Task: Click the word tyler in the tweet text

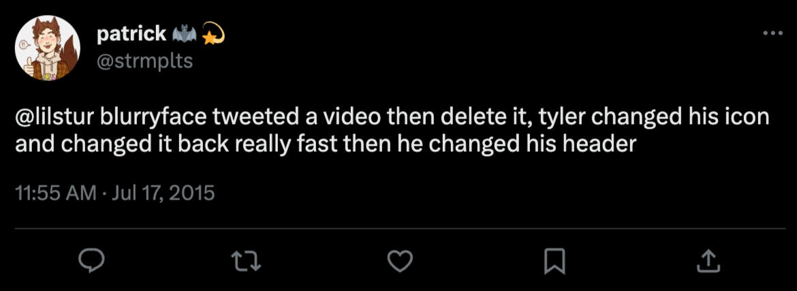Action: [561, 118]
